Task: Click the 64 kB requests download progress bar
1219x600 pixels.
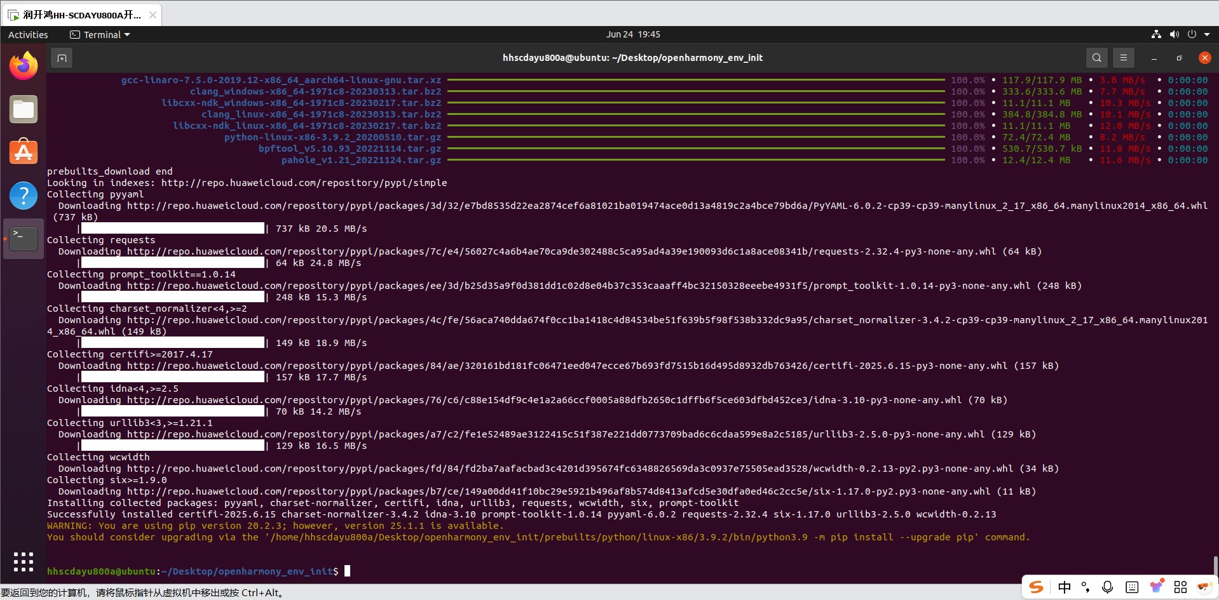Action: pyautogui.click(x=172, y=263)
